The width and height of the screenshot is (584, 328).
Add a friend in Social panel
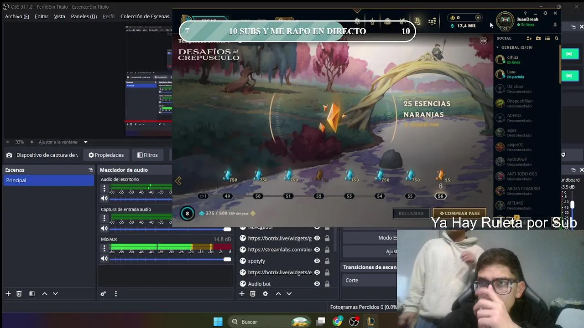(529, 38)
